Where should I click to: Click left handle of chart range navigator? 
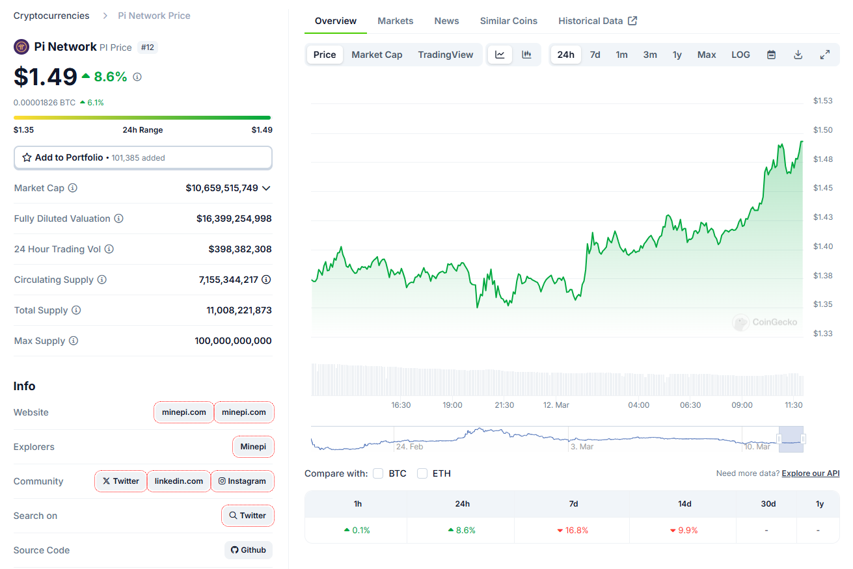779,439
